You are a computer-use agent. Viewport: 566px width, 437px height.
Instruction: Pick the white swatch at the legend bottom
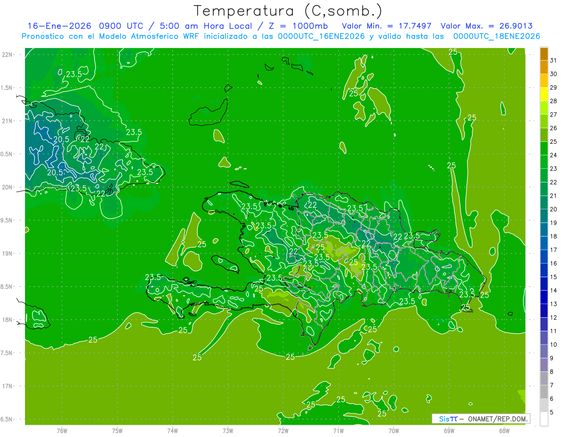(544, 419)
